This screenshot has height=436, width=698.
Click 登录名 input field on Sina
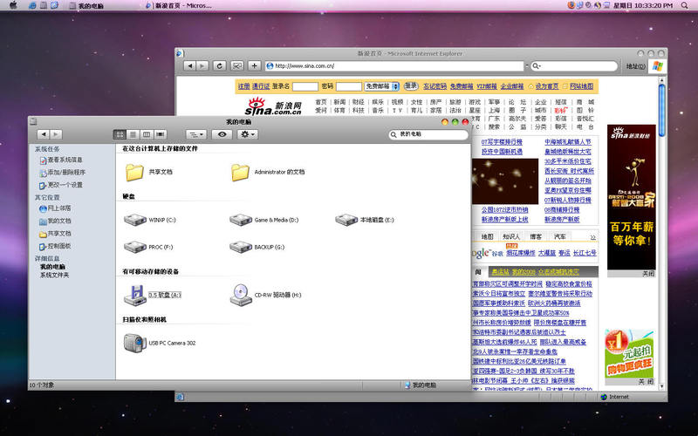305,86
